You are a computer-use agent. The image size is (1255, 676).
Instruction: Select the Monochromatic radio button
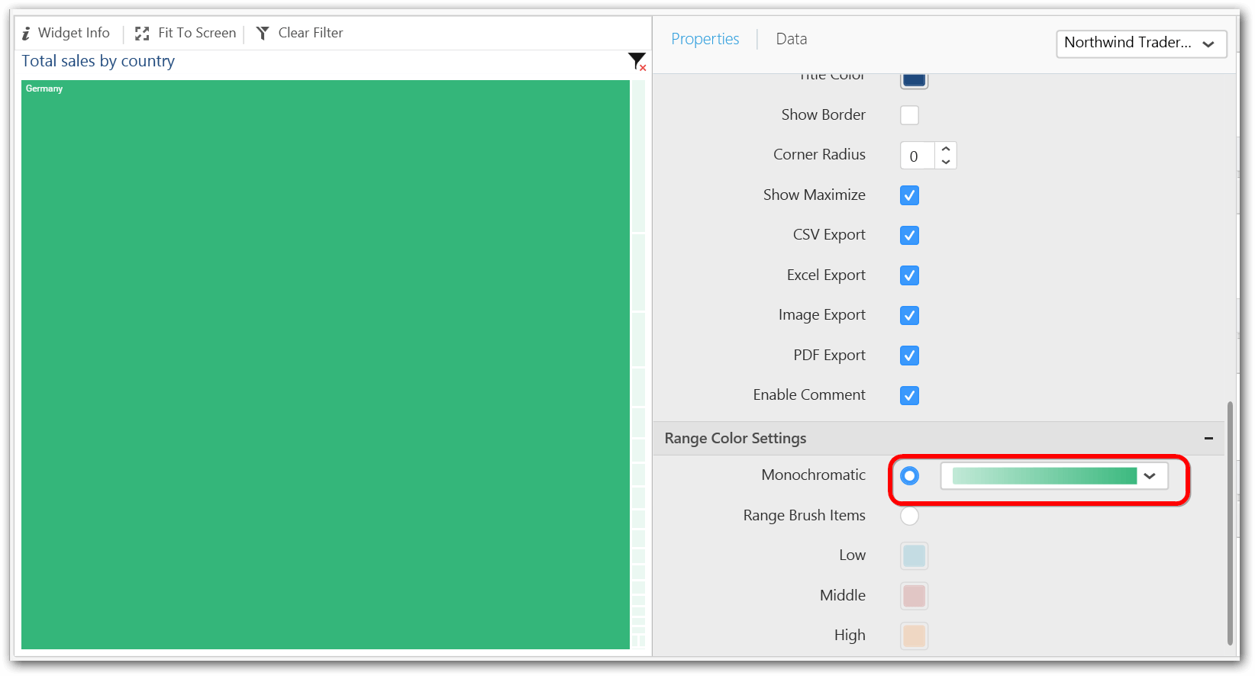909,476
